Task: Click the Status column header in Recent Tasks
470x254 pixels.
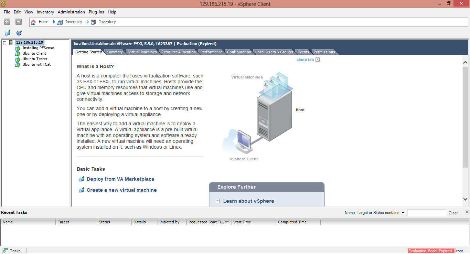Action: coord(114,222)
